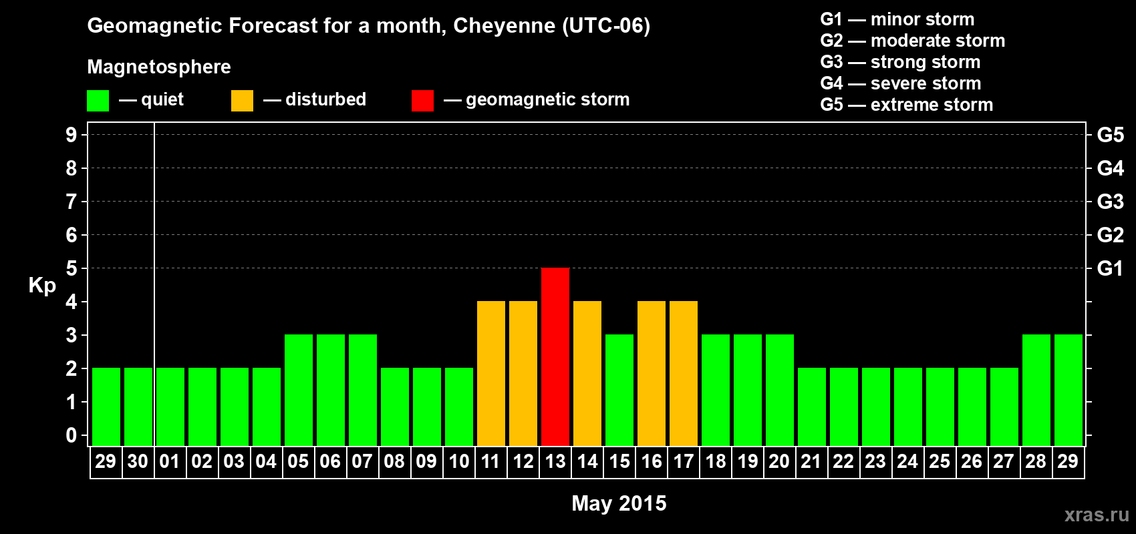Click date label 22 on the x-axis
Viewport: 1136px width, 534px height.
coord(843,461)
